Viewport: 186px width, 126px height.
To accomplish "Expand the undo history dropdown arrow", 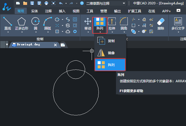I will click(66, 4).
